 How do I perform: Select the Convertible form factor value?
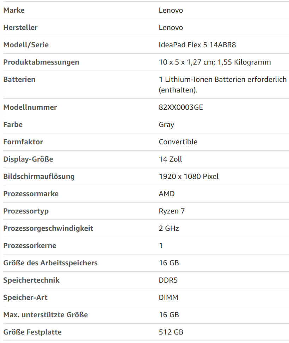pos(178,142)
